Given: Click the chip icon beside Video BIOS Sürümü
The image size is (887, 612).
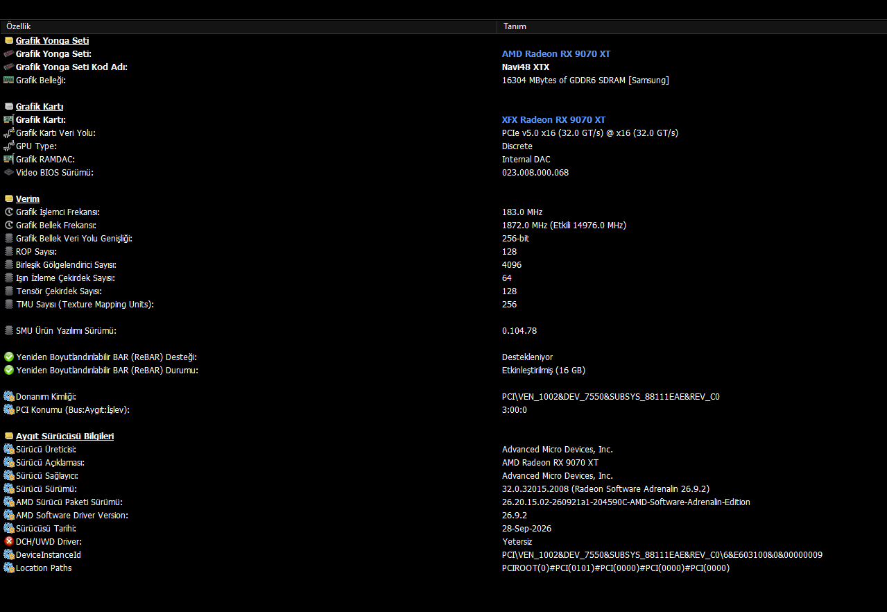Looking at the screenshot, I should [8, 173].
